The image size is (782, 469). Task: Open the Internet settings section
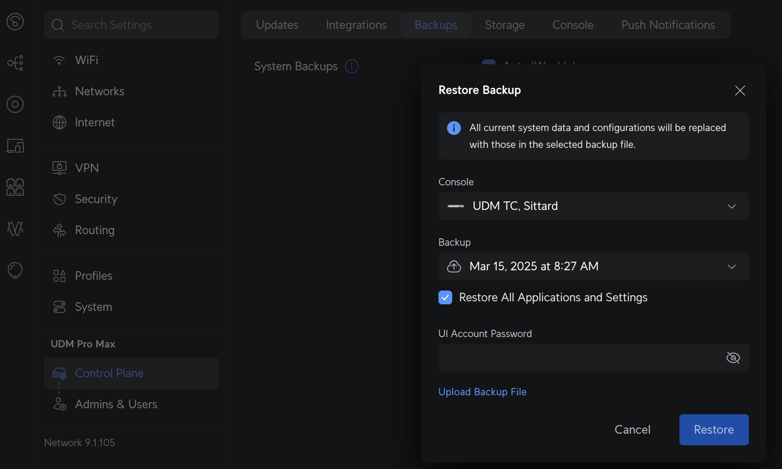coord(131,122)
